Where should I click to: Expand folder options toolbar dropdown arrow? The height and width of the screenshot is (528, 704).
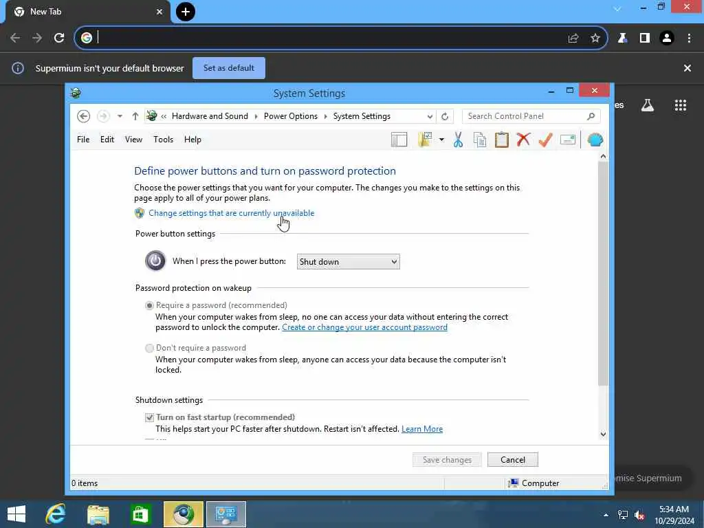442,140
